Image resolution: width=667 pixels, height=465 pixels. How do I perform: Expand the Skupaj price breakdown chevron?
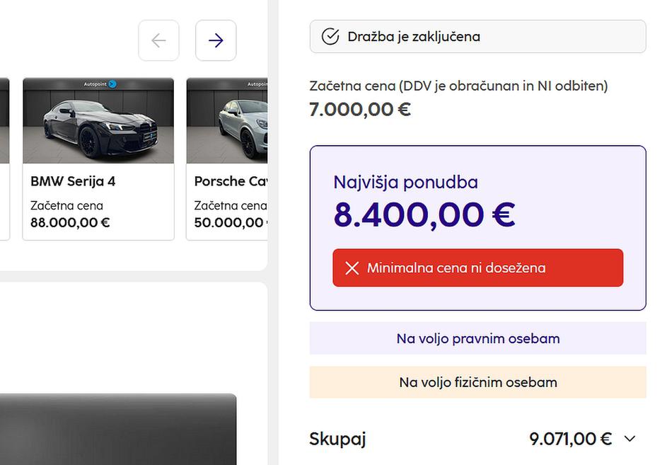[x=630, y=439]
